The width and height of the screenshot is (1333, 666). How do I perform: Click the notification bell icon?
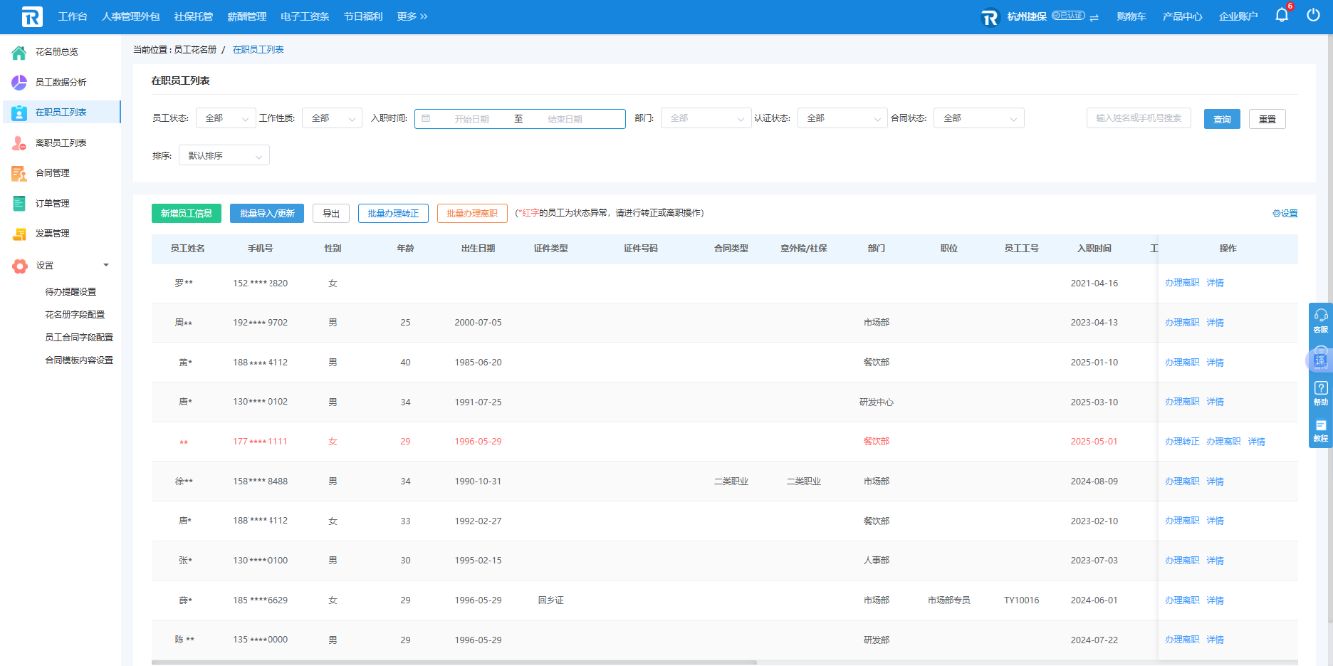click(x=1282, y=15)
